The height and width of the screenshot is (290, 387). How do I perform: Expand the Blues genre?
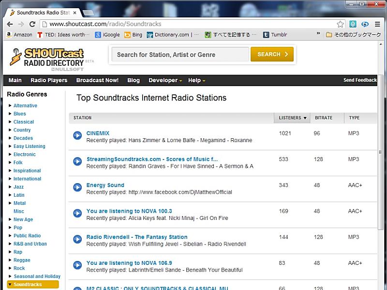[10, 114]
